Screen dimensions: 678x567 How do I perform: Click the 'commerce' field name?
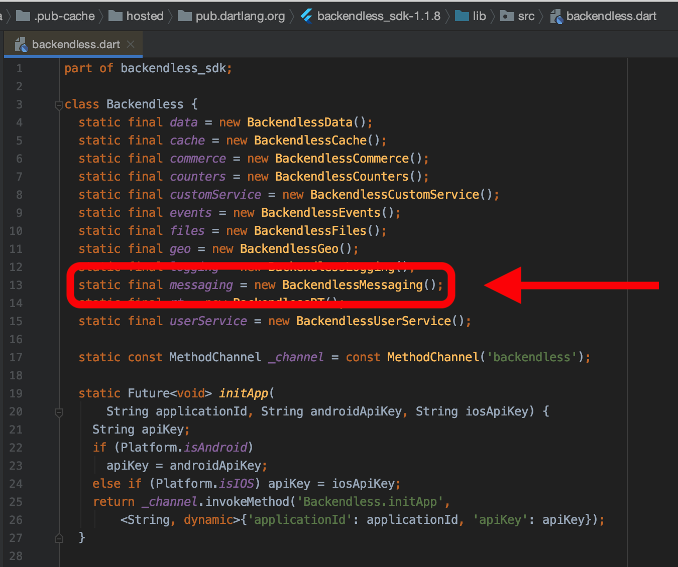click(x=198, y=159)
